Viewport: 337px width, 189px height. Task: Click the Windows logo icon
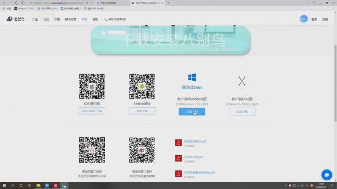(192, 77)
